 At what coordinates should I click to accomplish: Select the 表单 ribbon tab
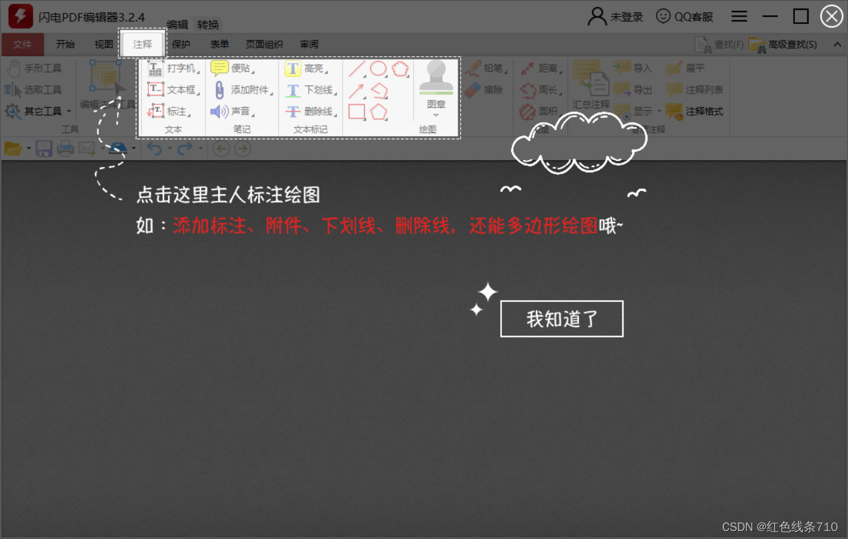(219, 44)
